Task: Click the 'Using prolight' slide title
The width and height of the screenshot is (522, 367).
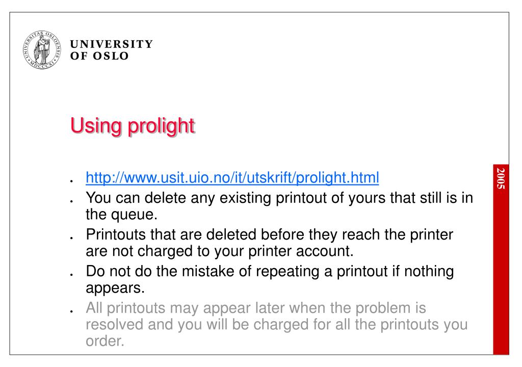Action: point(132,126)
